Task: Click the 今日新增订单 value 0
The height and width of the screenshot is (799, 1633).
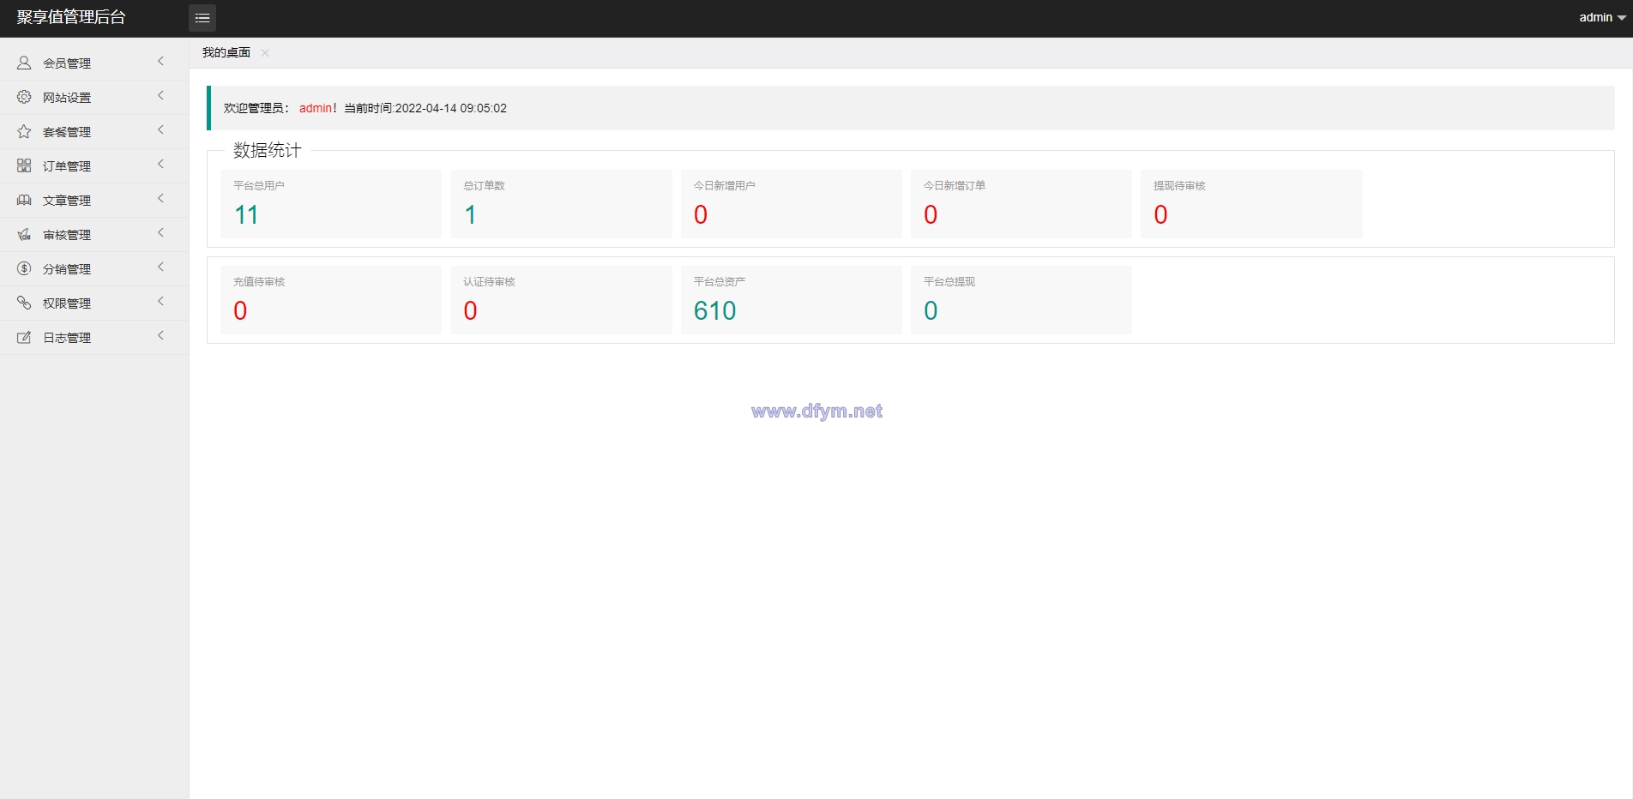Action: tap(931, 214)
